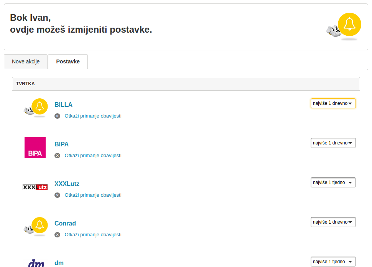Click the pink BIPA logo

35,148
